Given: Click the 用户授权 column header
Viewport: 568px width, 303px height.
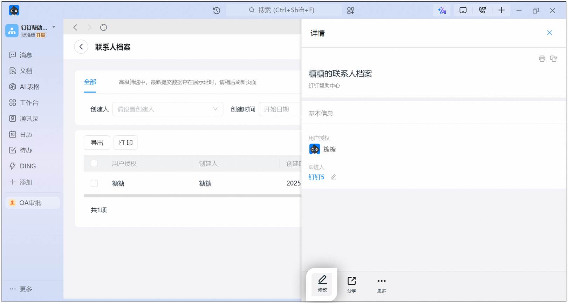Looking at the screenshot, I should tap(124, 163).
